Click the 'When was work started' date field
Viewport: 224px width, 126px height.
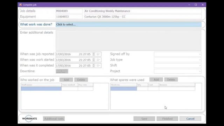78,60
